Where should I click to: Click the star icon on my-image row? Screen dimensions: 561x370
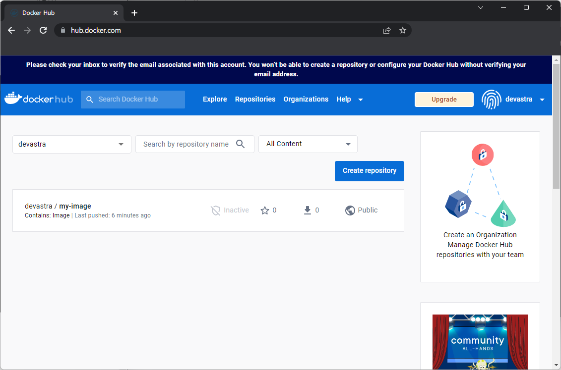pyautogui.click(x=265, y=211)
